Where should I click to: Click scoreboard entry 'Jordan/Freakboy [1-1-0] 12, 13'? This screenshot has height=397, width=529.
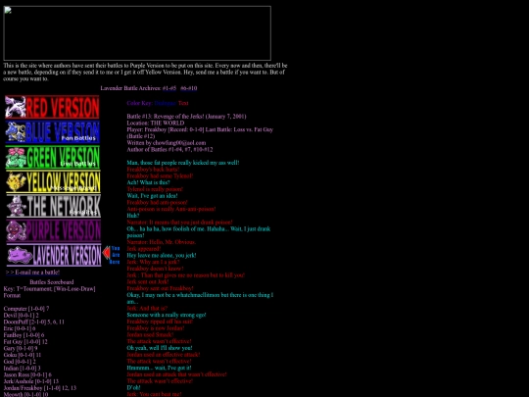[40, 388]
